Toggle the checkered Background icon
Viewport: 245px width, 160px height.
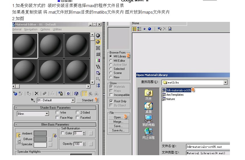coord(98,48)
